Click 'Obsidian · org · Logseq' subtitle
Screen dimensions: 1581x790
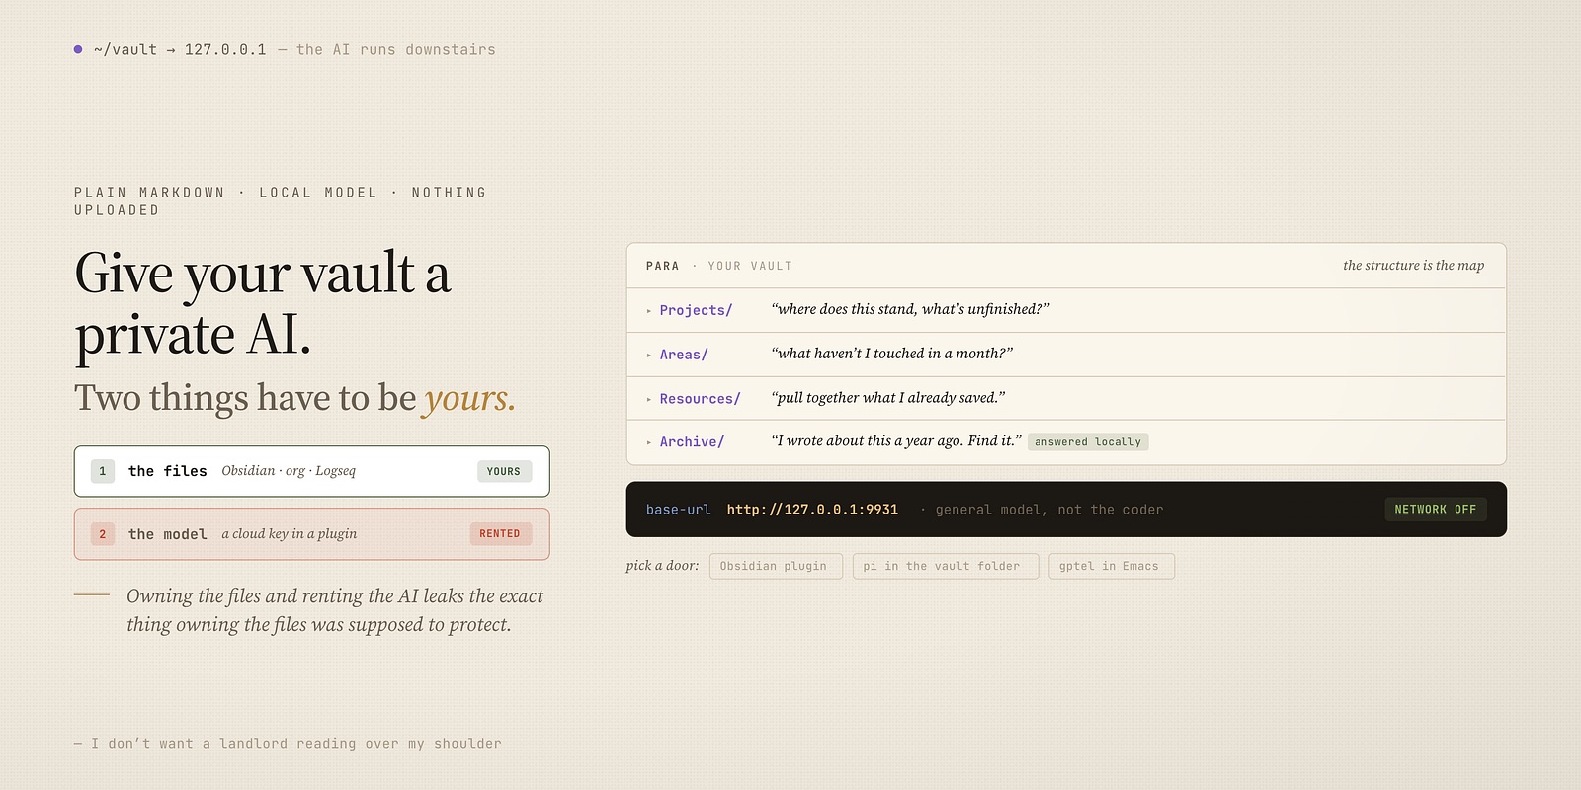tap(289, 471)
